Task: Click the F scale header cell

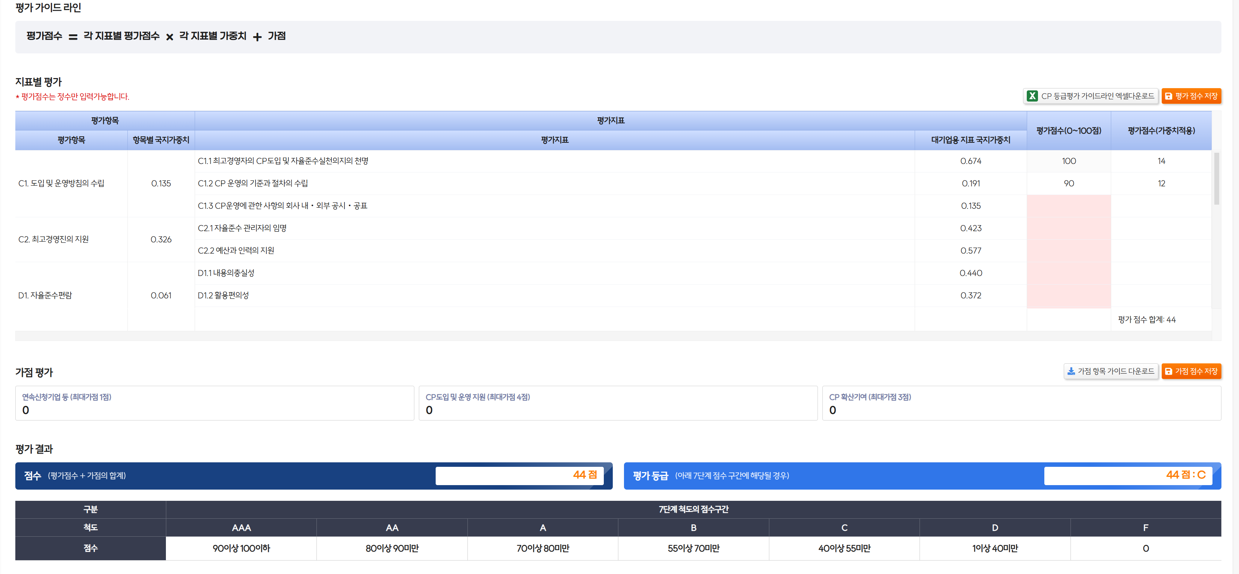Action: pos(1146,528)
